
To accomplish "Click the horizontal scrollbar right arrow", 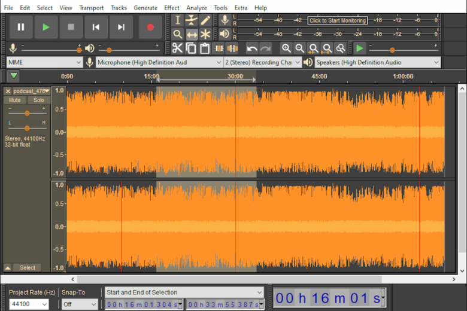I will point(454,279).
